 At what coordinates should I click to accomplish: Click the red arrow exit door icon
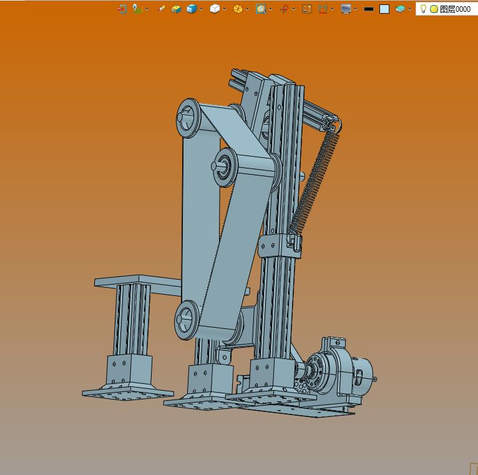coord(122,9)
